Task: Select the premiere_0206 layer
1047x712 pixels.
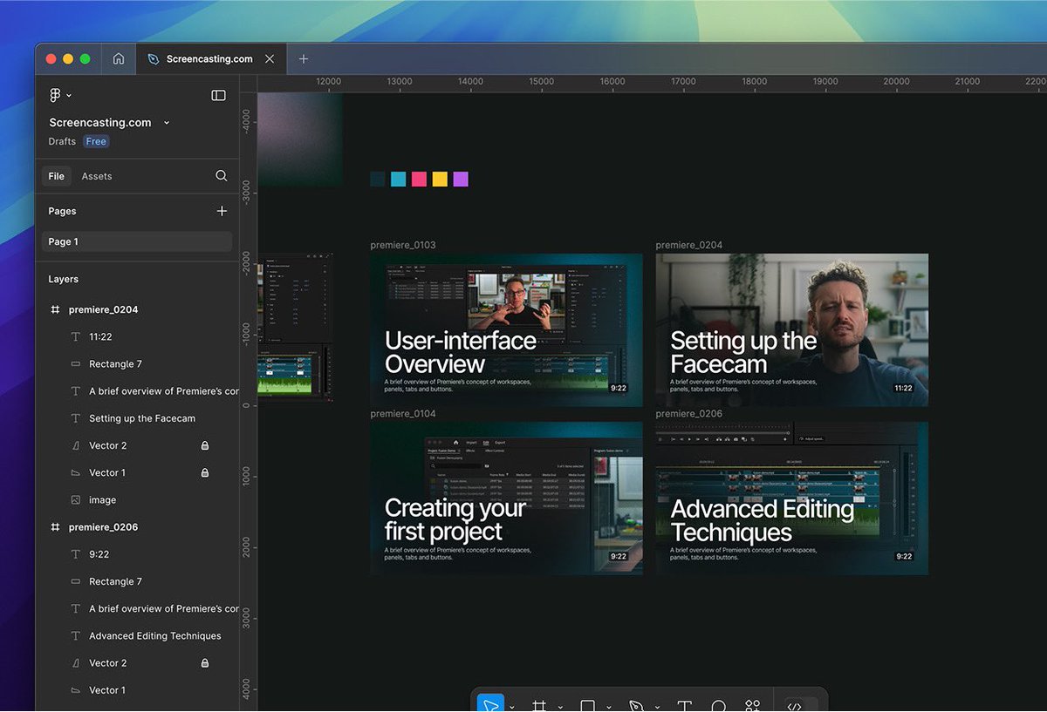Action: [103, 527]
